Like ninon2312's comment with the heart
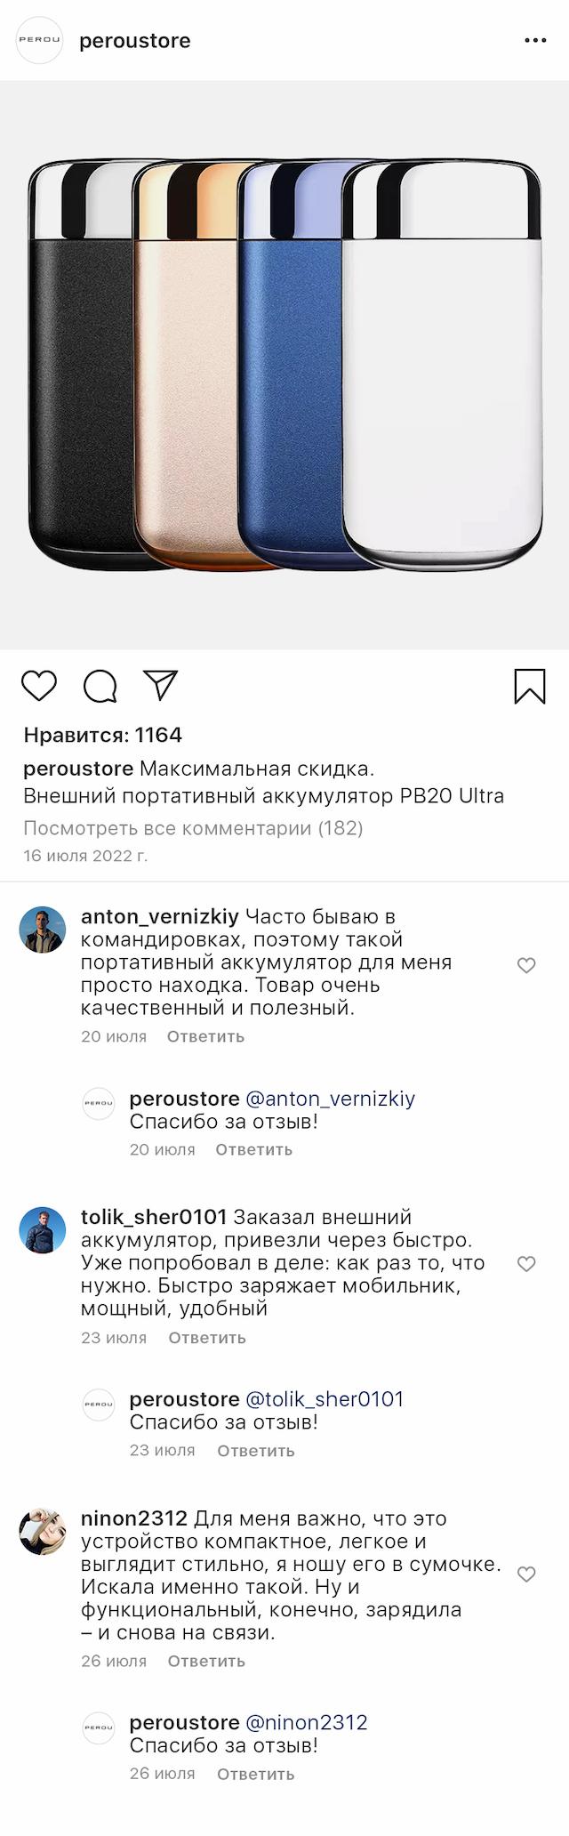This screenshot has width=569, height=1836. point(526,1574)
